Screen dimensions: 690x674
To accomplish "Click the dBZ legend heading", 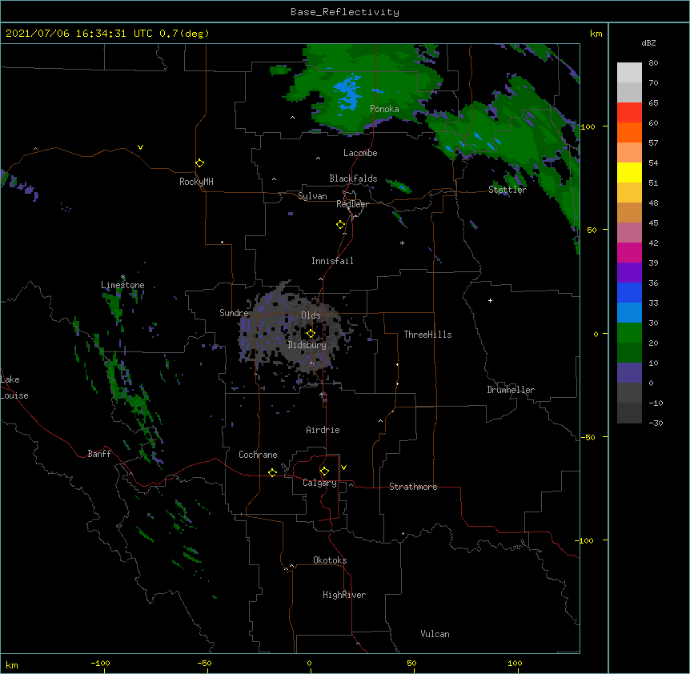I will (648, 43).
